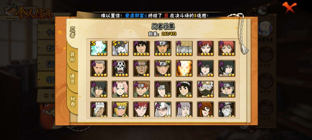Select the Choji portrait with the red headband
The width and height of the screenshot is (312, 140).
[142, 89]
